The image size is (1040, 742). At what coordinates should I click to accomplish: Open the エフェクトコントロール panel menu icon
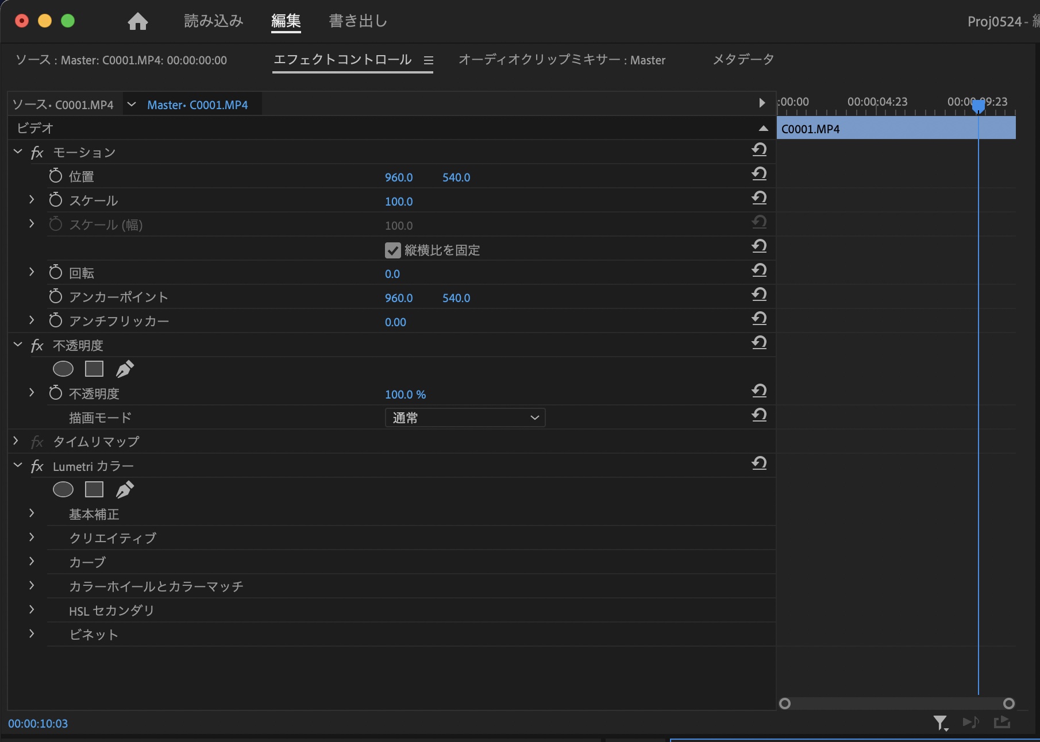428,60
